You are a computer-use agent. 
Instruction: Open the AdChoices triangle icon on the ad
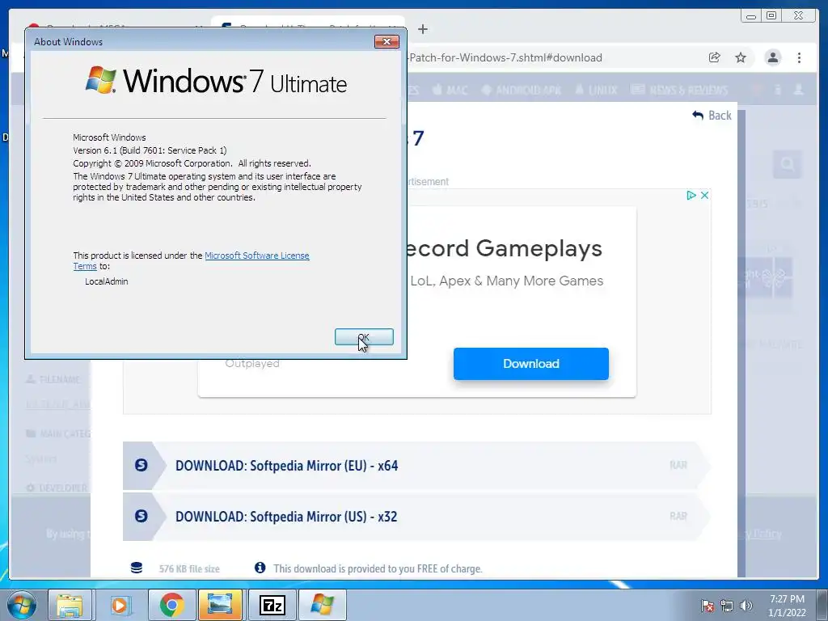point(691,196)
